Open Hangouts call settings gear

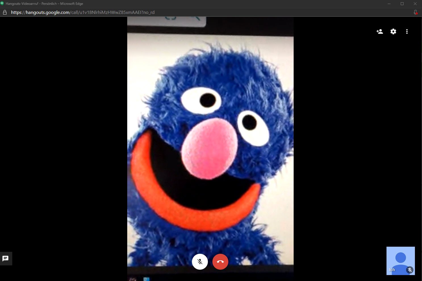[393, 31]
